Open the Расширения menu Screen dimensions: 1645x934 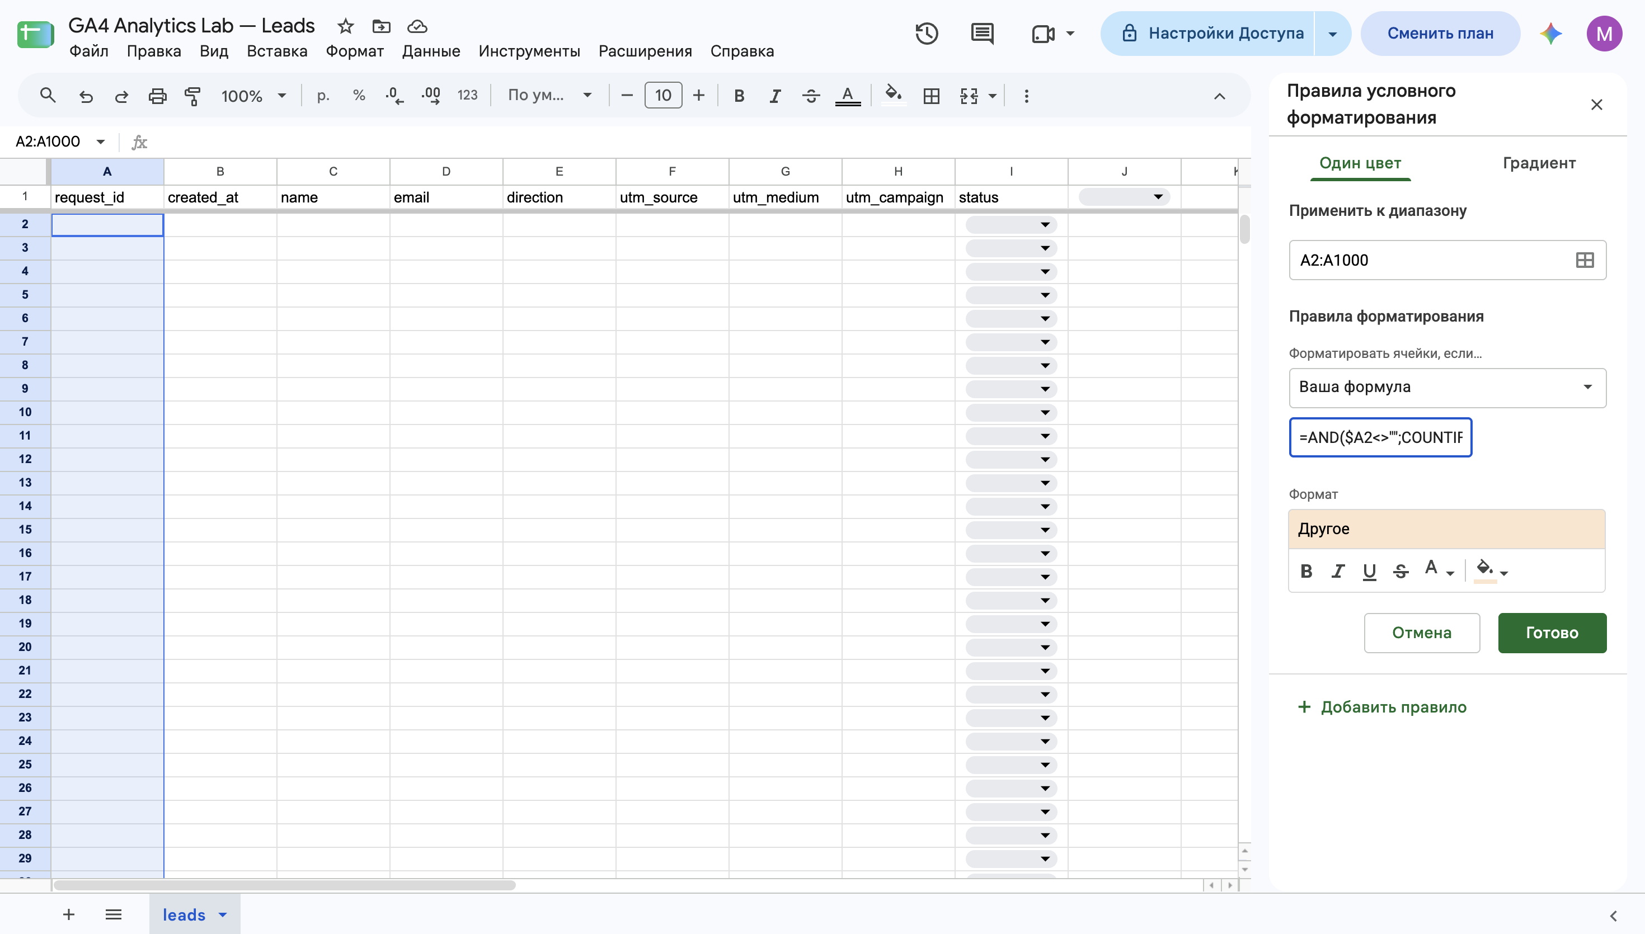tap(645, 51)
